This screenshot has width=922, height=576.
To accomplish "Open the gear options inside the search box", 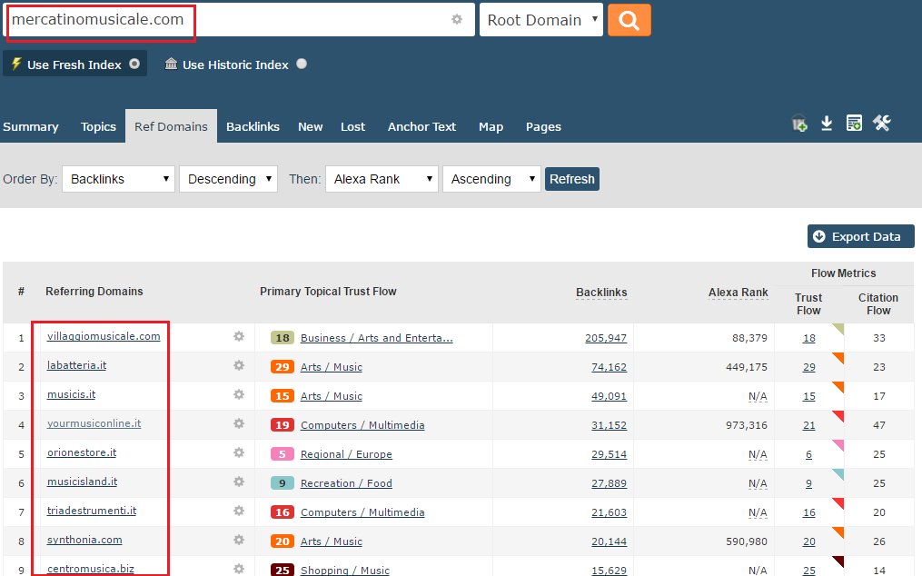I will point(457,19).
